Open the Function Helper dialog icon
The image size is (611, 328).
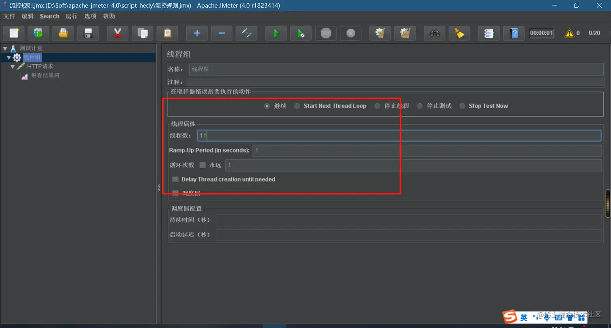(489, 33)
